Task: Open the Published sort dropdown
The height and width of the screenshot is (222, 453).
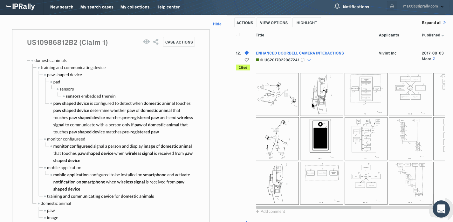Action: coord(432,35)
